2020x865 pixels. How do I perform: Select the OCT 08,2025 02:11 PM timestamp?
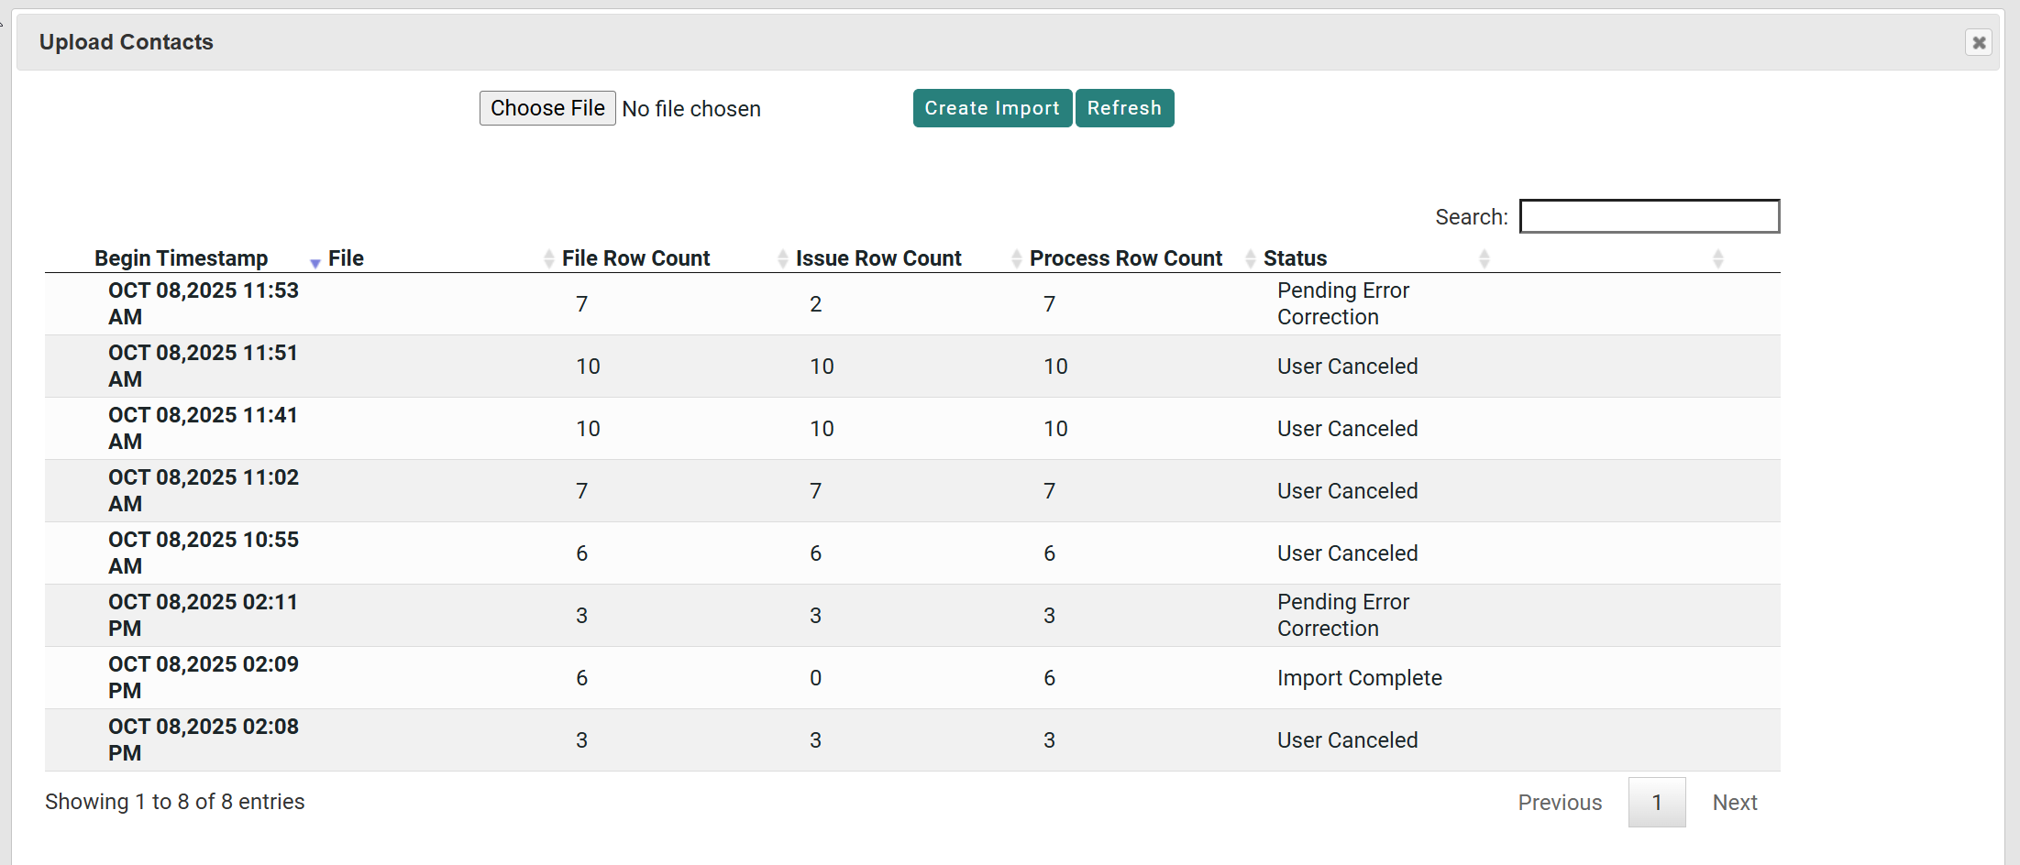[x=203, y=615]
